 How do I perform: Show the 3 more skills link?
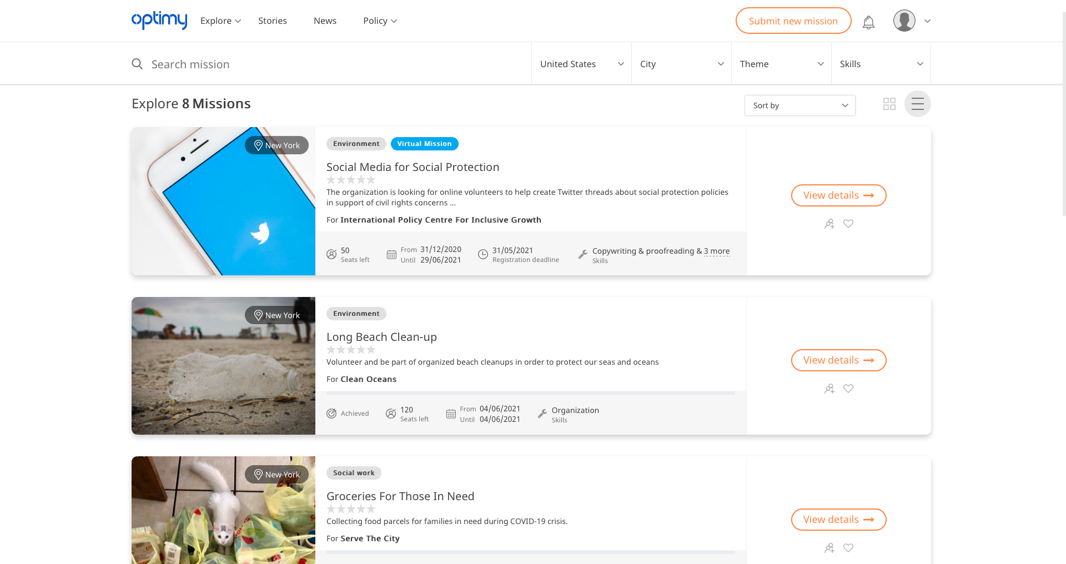717,251
